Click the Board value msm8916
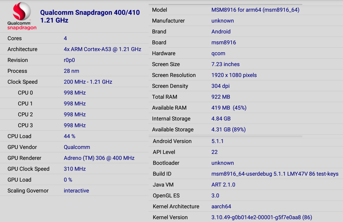 tap(224, 42)
